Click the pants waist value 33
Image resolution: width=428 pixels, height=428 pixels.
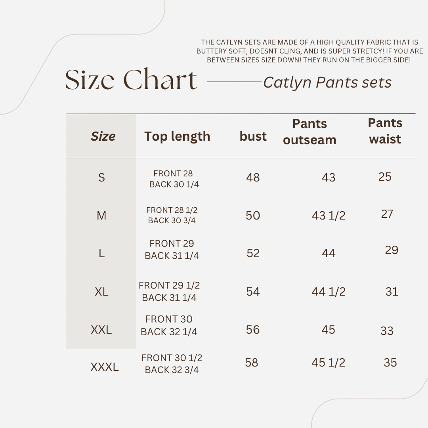point(387,331)
